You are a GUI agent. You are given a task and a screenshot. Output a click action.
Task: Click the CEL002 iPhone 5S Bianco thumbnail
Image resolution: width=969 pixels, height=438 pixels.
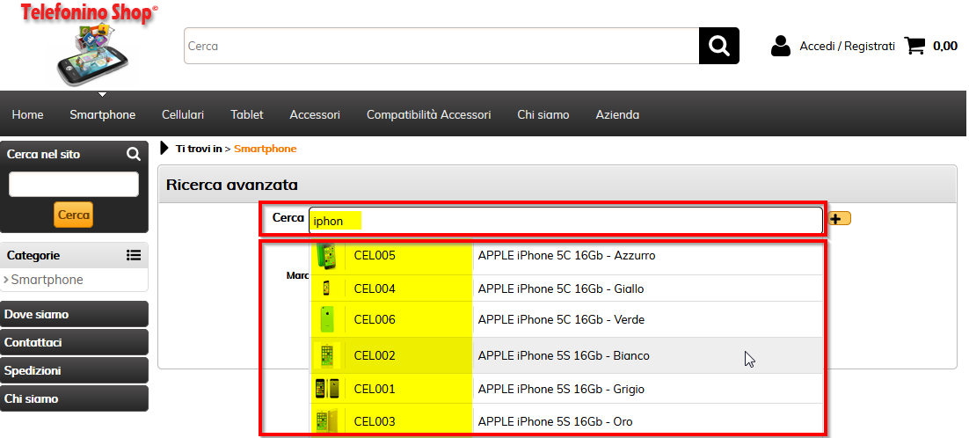point(327,356)
